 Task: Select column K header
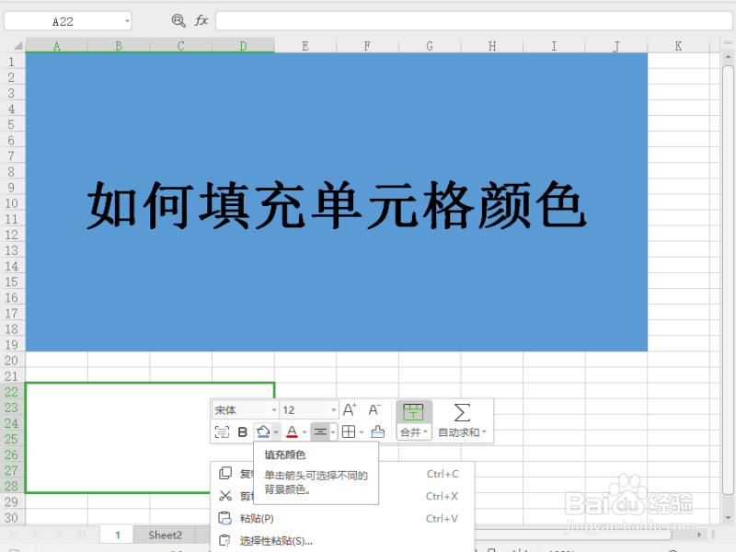click(678, 45)
